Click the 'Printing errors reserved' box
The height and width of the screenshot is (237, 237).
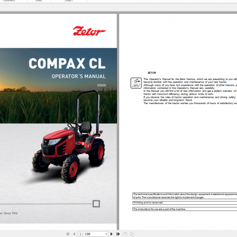(185, 203)
